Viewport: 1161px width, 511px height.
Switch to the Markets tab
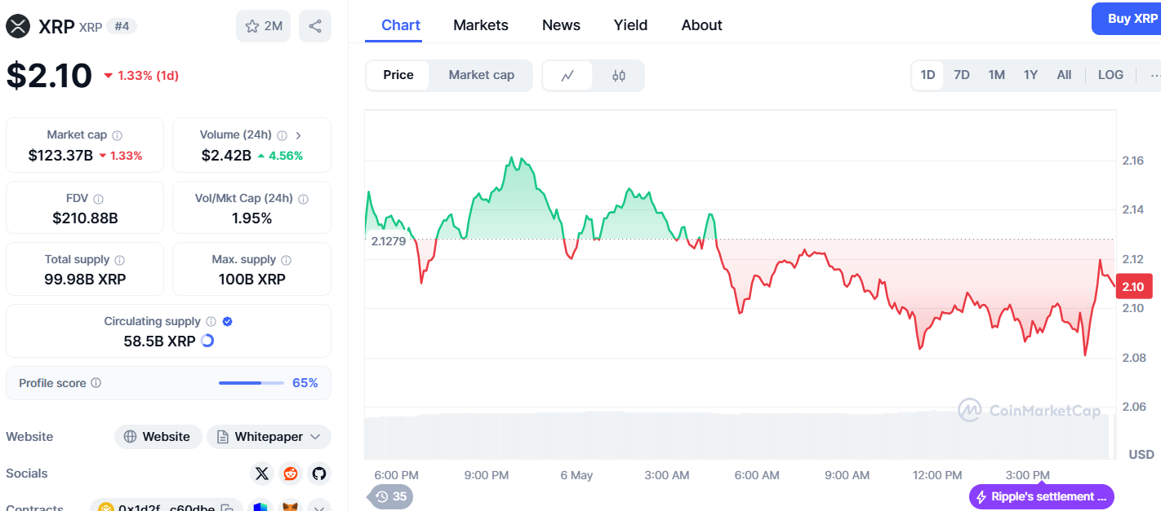point(481,25)
